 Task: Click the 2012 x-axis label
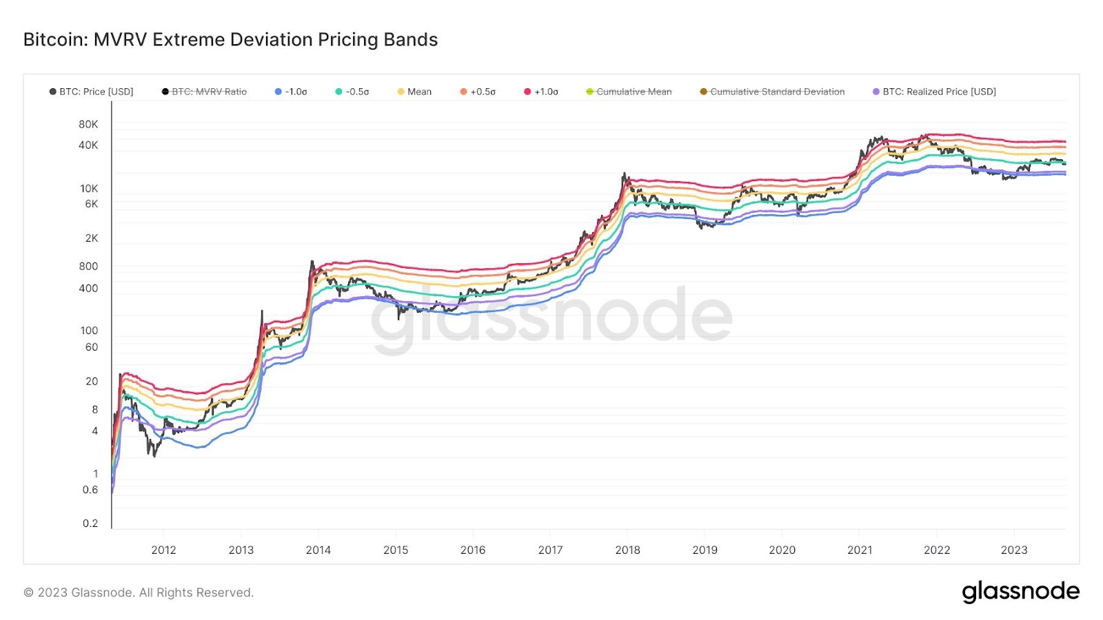tap(164, 550)
